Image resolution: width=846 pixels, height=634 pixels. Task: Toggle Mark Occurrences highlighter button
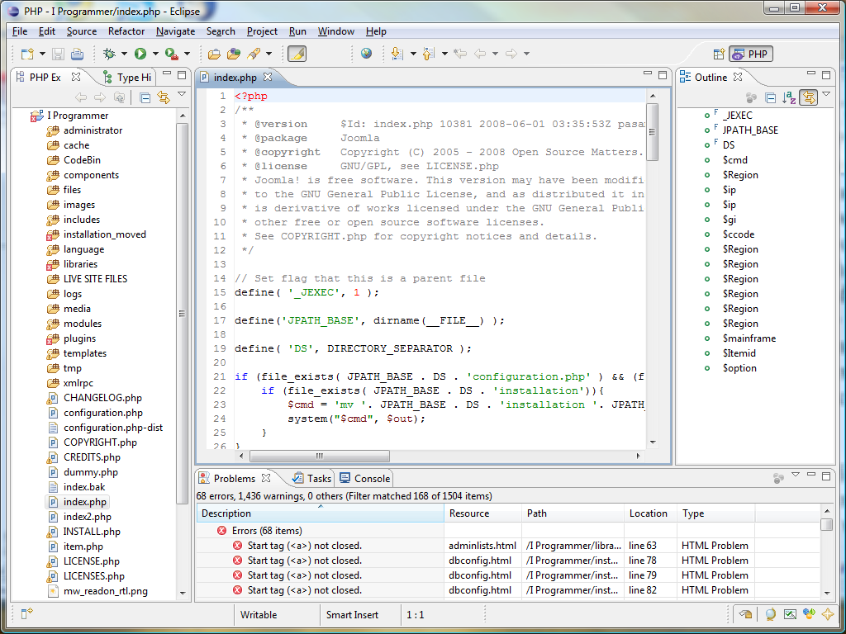pos(297,54)
